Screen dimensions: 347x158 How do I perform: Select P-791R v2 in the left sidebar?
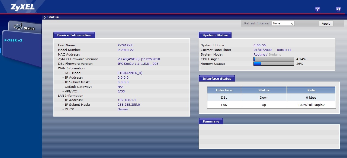point(13,40)
